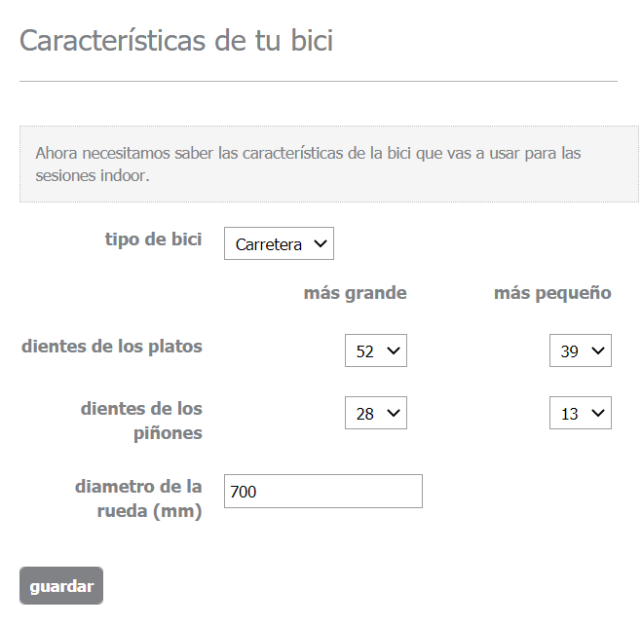Click the 'Características de tu bici' heading
Screen dimensions: 642x626
click(x=176, y=41)
